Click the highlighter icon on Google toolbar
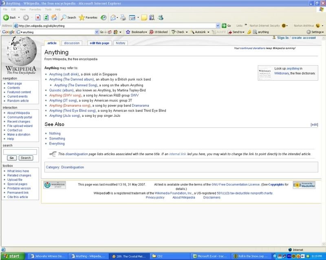 (x=249, y=32)
